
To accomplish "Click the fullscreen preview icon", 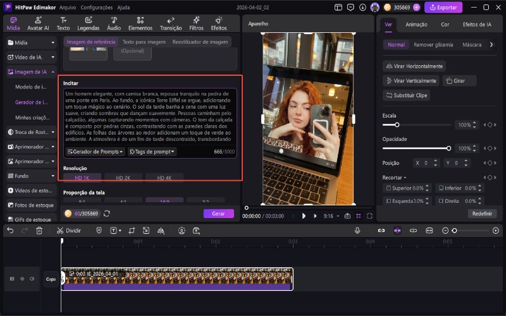I will pos(370,216).
